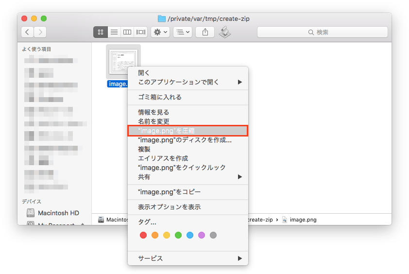Switch to column view mode
Image resolution: width=409 pixels, height=274 pixels.
coord(127,32)
